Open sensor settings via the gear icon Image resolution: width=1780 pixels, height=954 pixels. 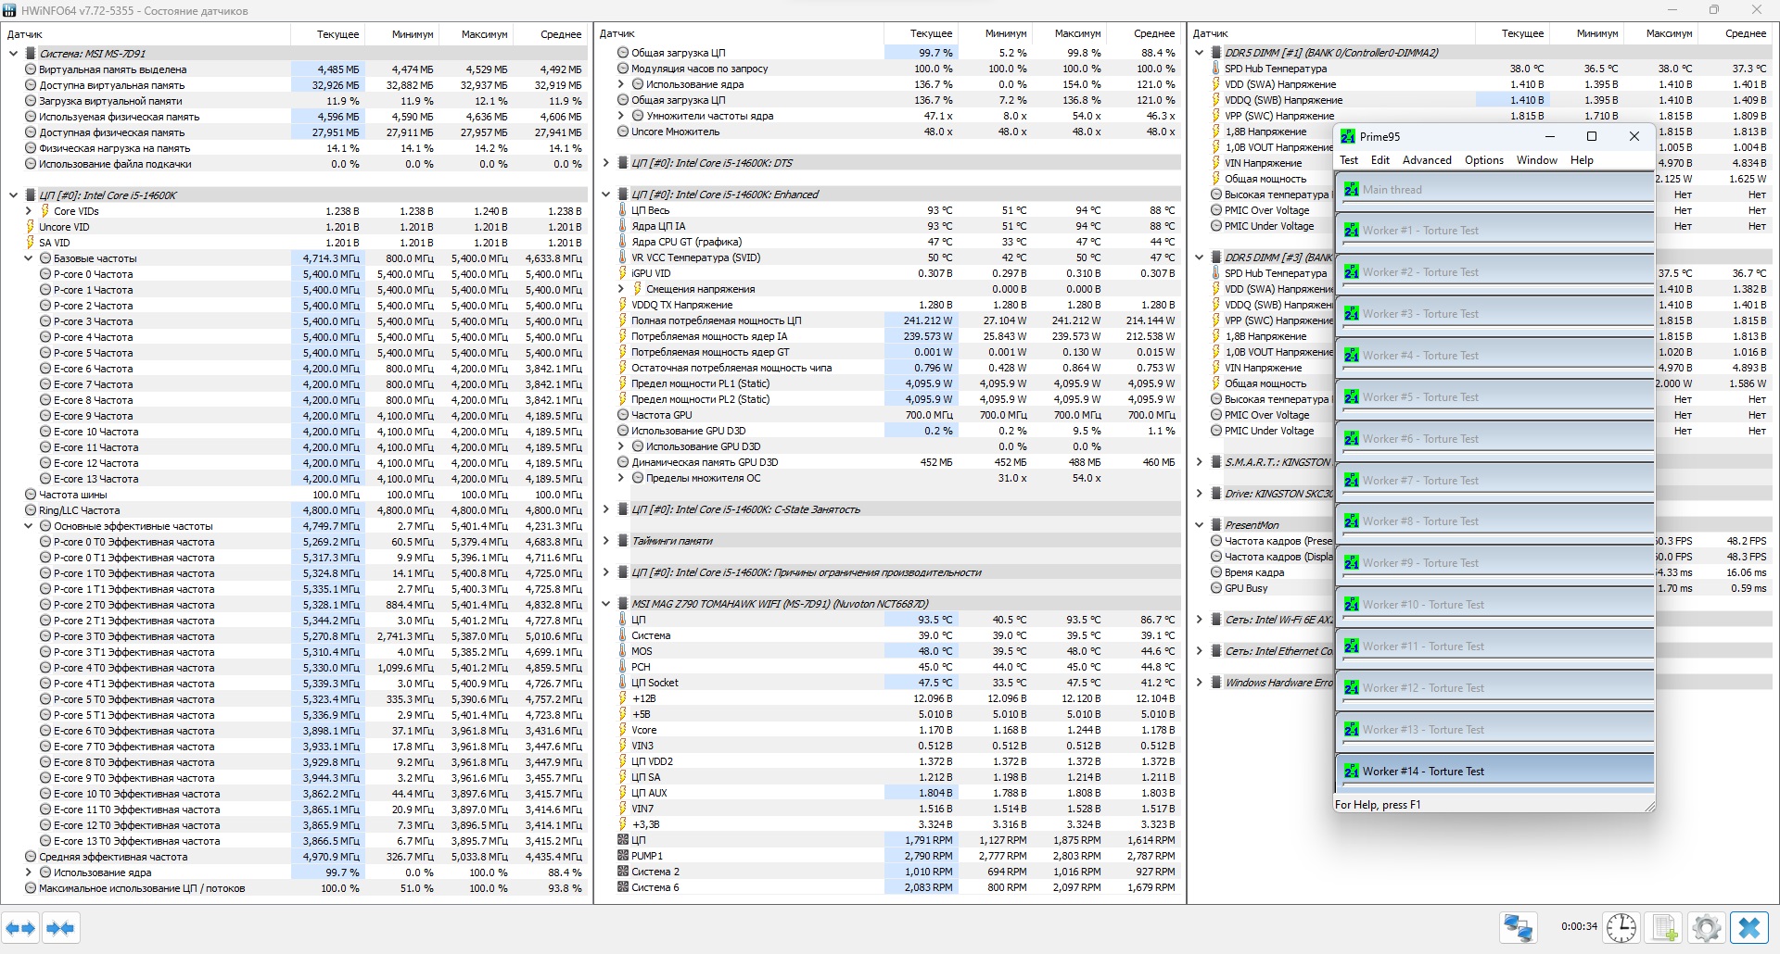click(1706, 927)
